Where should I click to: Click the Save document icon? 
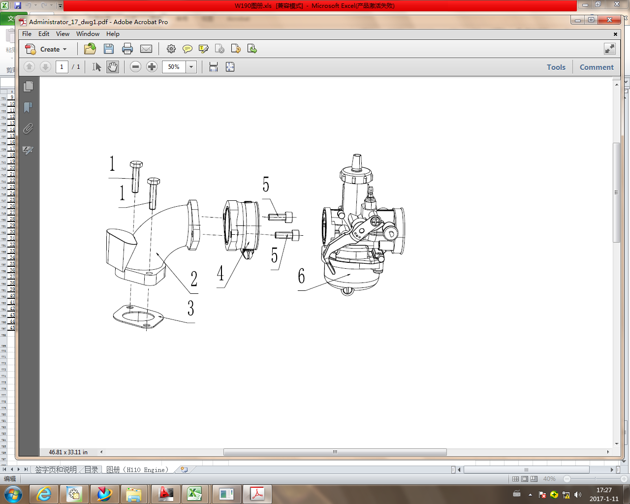tap(109, 49)
